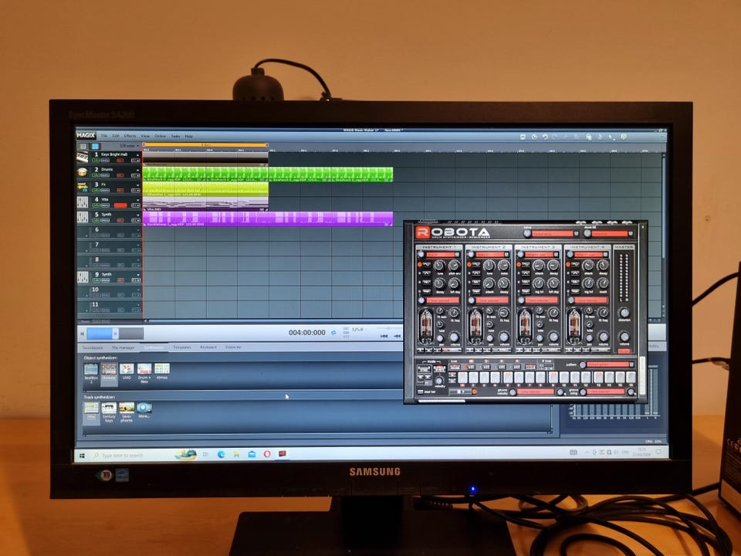This screenshot has height=556, width=741.
Task: Click the piano icon on Keys Bright Hall track
Action: coord(83,157)
